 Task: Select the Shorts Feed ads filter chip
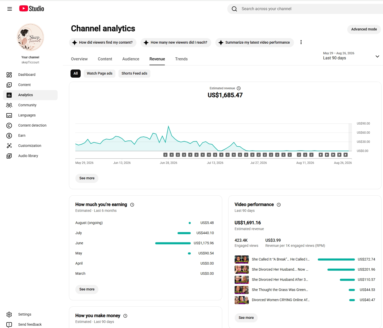click(x=134, y=73)
